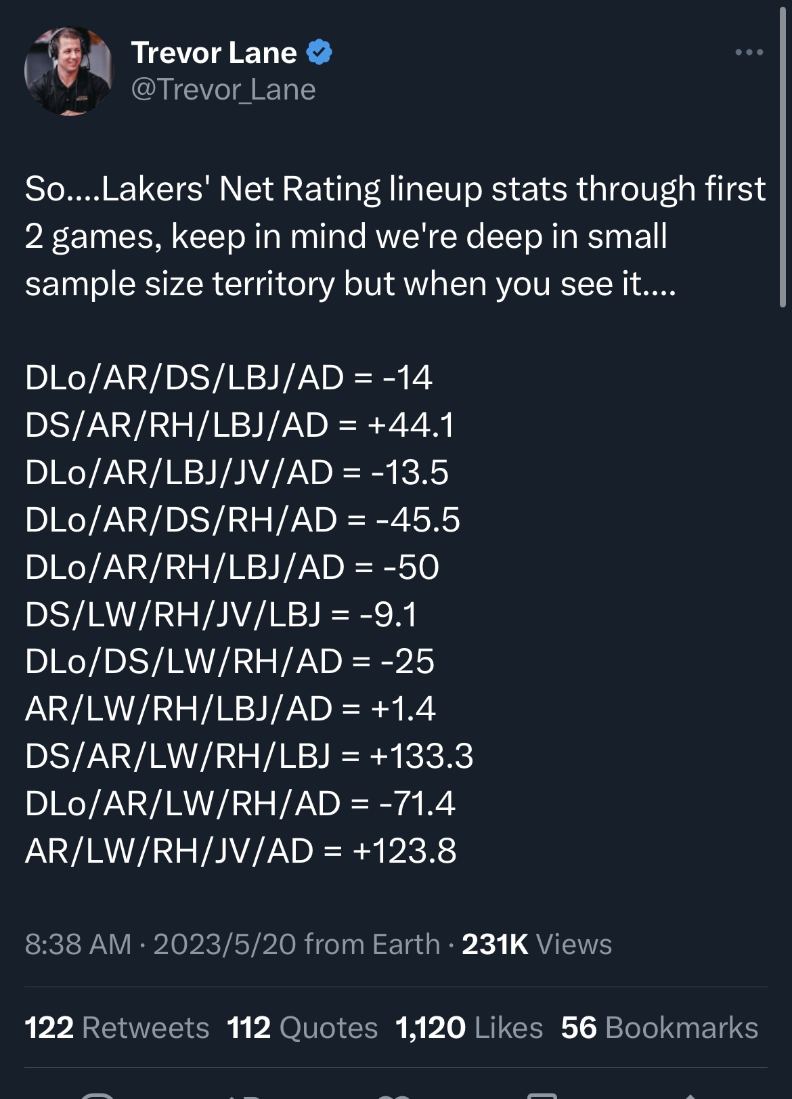This screenshot has width=792, height=1099.
Task: Click the "Lakers' Net Rating" intro text
Action: coord(241,188)
